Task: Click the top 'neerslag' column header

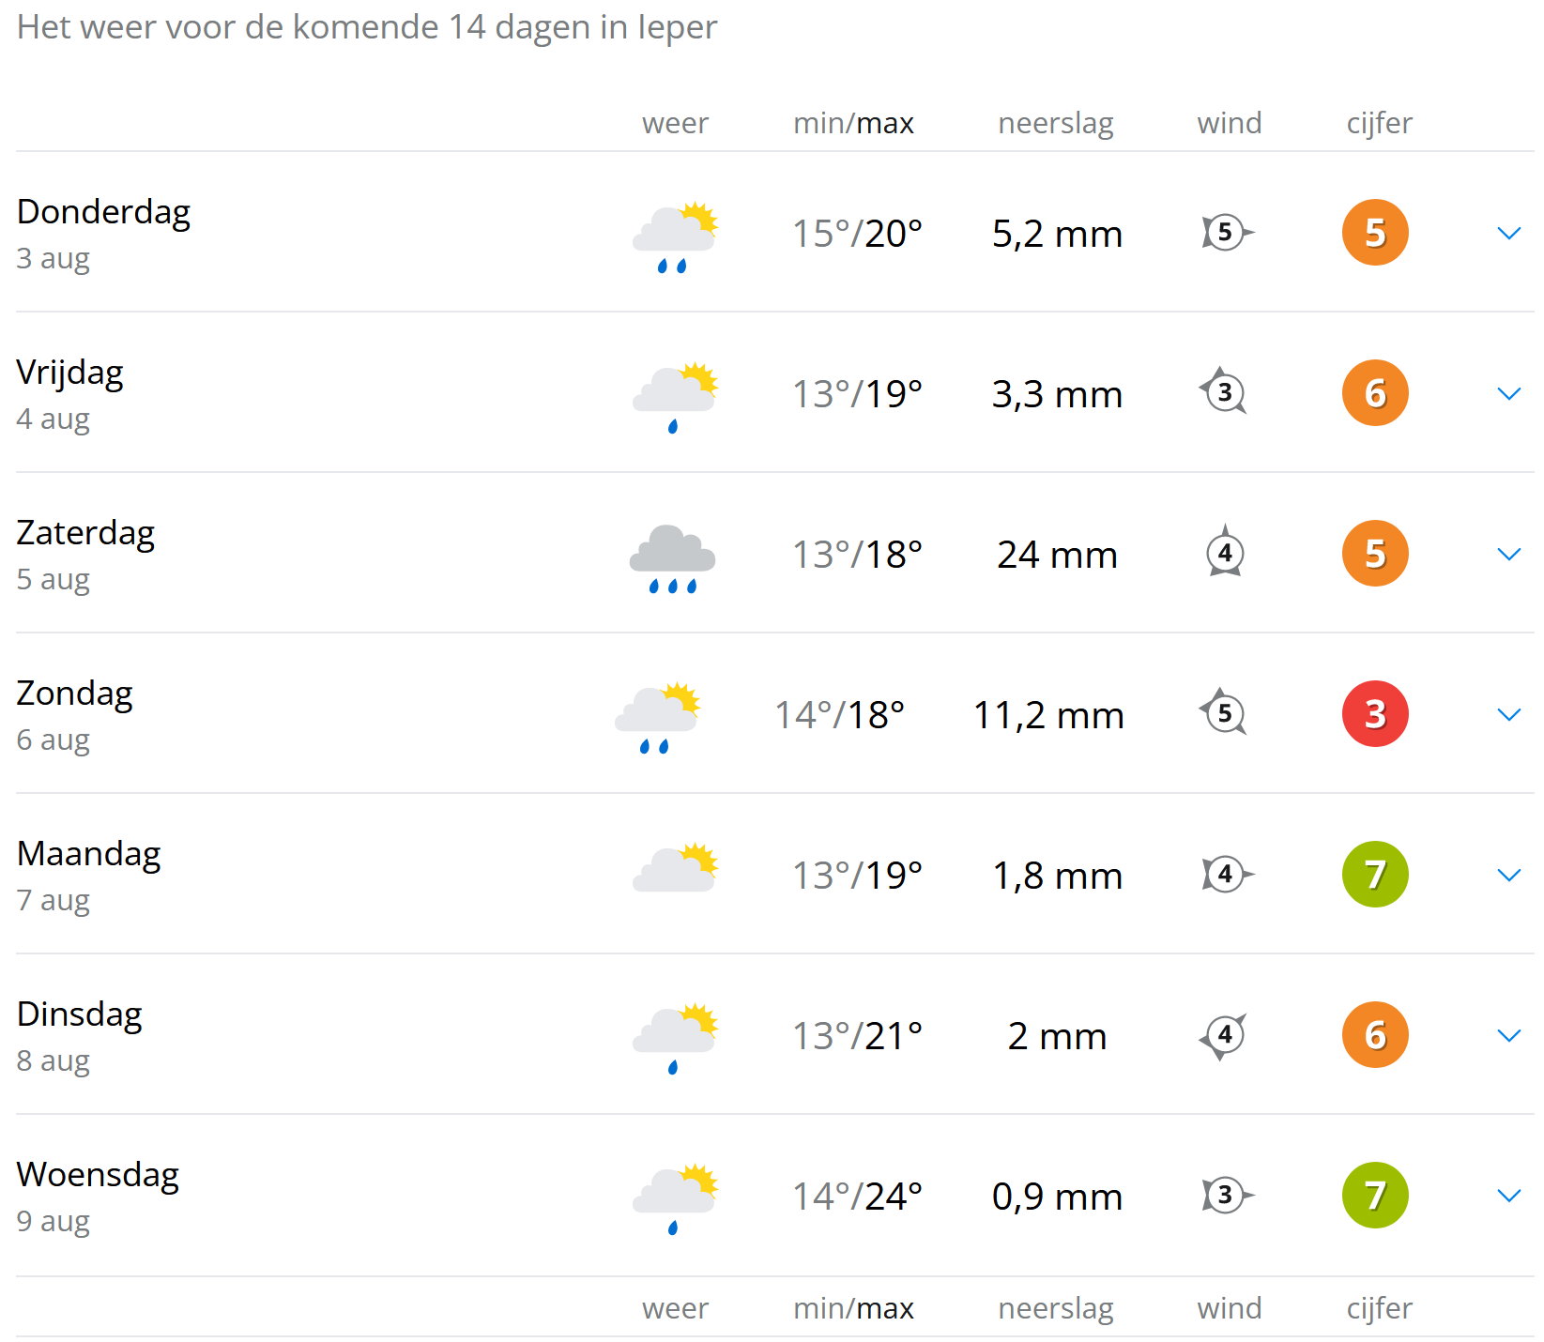Action: [x=1055, y=123]
